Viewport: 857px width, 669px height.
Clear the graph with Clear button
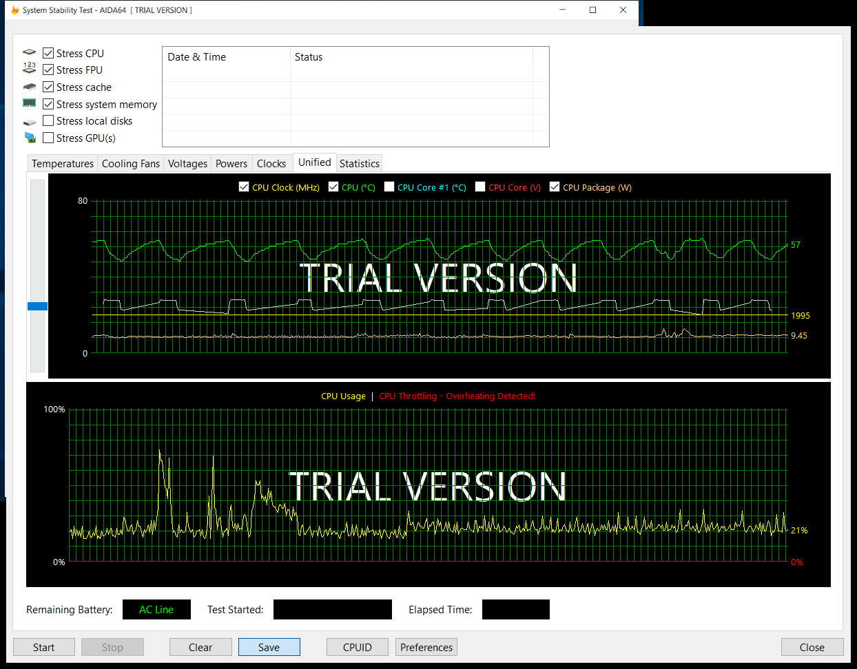(x=200, y=647)
